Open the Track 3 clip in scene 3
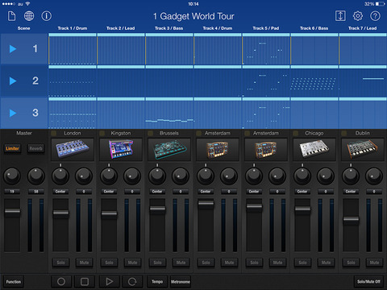This screenshot has width=387, height=290. (x=169, y=113)
